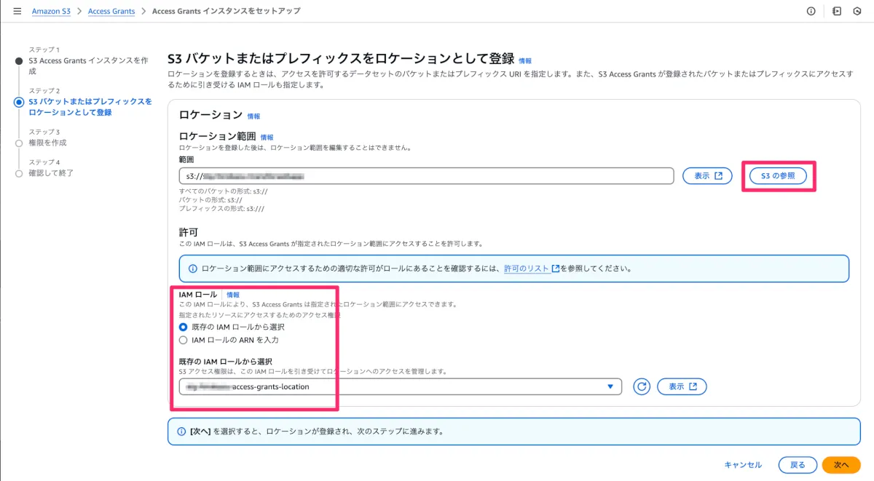Open the 許可のリスト external link
Viewport: 874px width, 481px height.
point(532,268)
